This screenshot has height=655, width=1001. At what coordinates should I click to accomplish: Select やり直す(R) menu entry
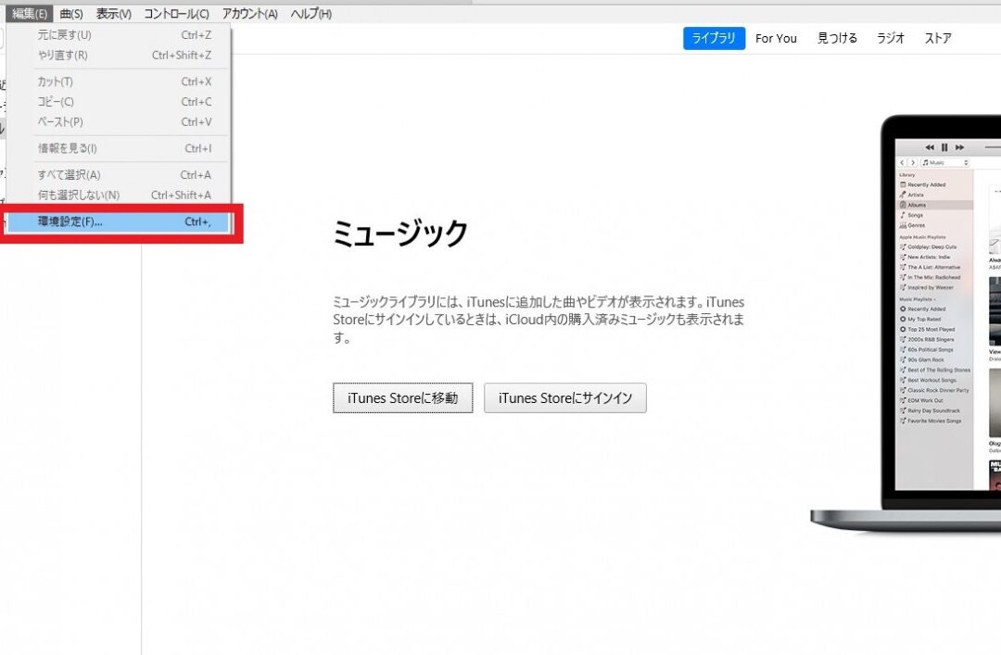pos(119,56)
